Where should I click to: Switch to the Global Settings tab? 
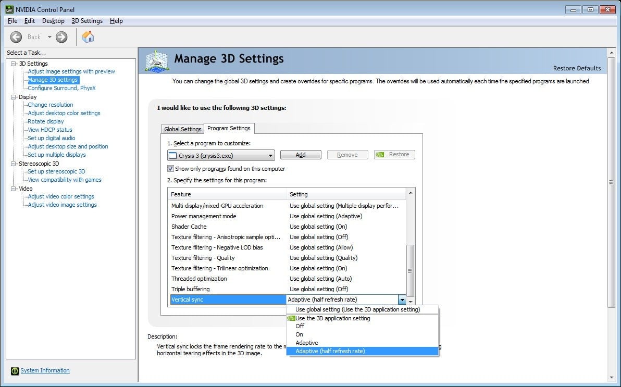[x=182, y=129]
